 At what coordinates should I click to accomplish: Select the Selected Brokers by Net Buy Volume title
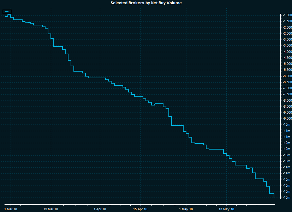(146, 3)
